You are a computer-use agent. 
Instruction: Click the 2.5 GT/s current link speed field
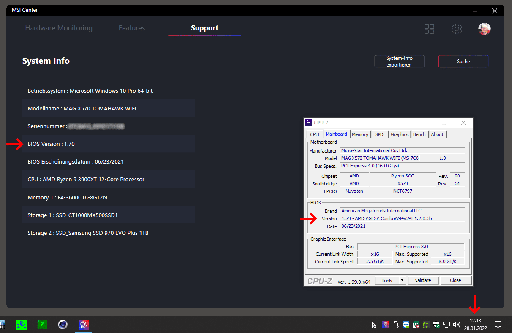[x=375, y=262]
